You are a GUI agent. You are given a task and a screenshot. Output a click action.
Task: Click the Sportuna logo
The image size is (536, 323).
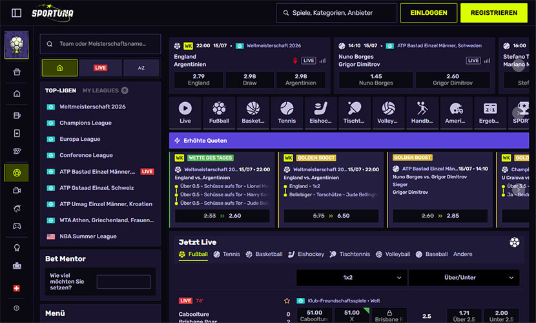(x=52, y=13)
